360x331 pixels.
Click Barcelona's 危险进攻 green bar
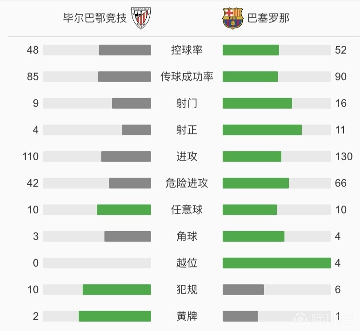coord(256,183)
